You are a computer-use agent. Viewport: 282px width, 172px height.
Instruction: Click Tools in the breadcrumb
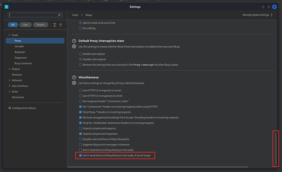point(75,15)
